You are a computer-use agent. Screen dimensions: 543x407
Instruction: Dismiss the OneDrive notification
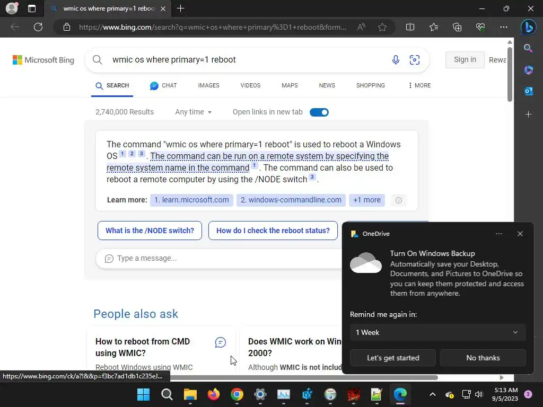click(x=520, y=234)
